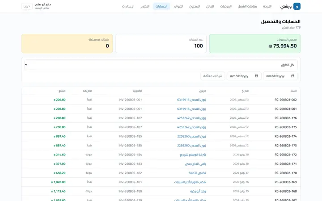Click the مجموع المعروض green total card
Screen dimensions: 322x201
(255, 43)
